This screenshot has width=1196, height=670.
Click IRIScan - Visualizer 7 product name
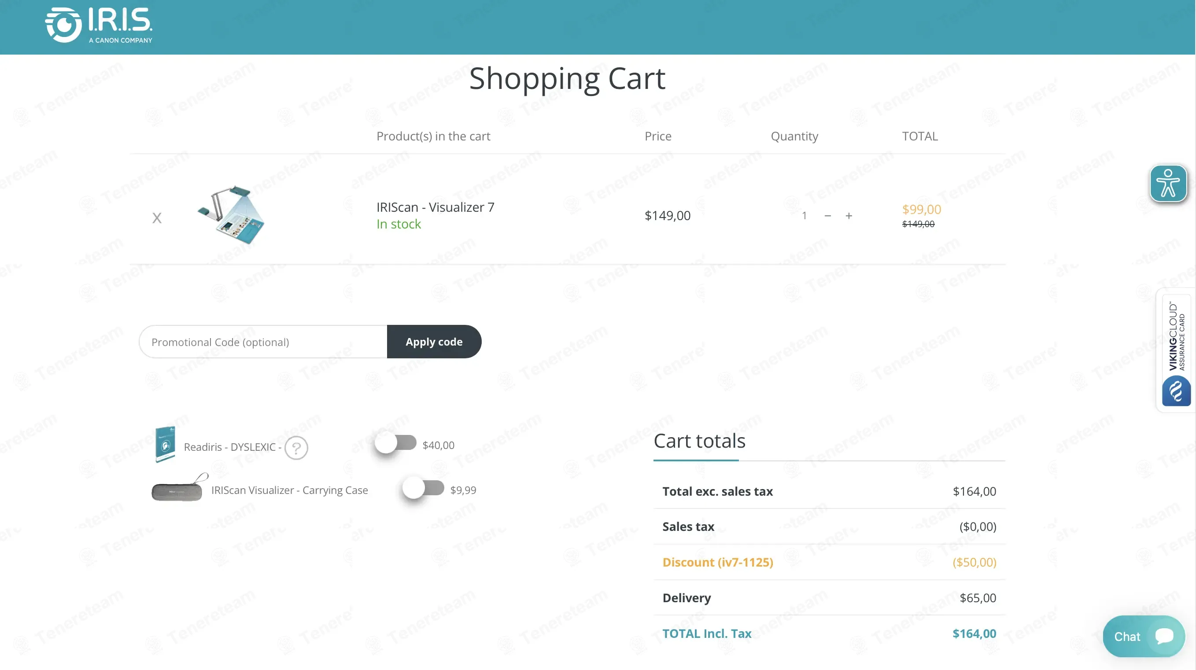(x=435, y=207)
